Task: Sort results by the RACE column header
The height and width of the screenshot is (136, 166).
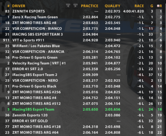Action: (x=139, y=6)
